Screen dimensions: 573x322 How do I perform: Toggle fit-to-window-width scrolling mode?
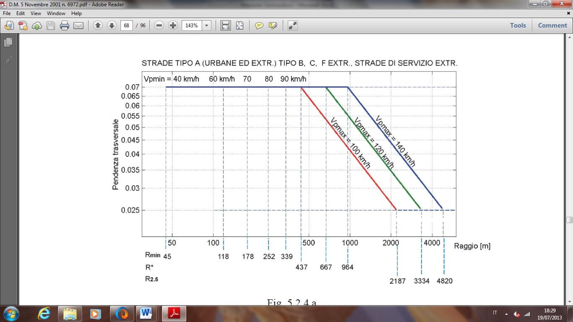point(225,26)
